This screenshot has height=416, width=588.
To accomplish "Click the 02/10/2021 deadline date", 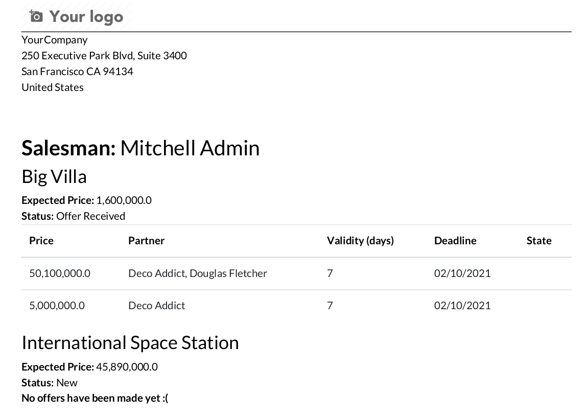I will pyautogui.click(x=462, y=273).
